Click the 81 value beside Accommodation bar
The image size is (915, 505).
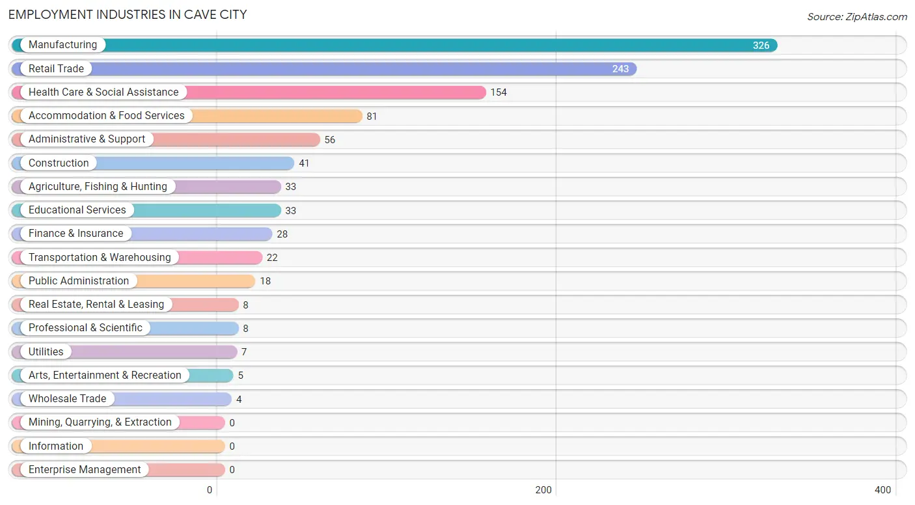(372, 116)
